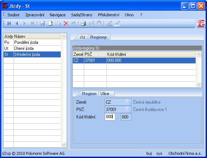Switch to the Jíz tab

(x=82, y=37)
